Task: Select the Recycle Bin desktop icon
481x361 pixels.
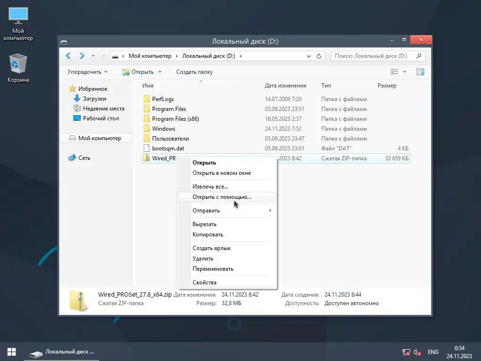Action: (x=18, y=68)
